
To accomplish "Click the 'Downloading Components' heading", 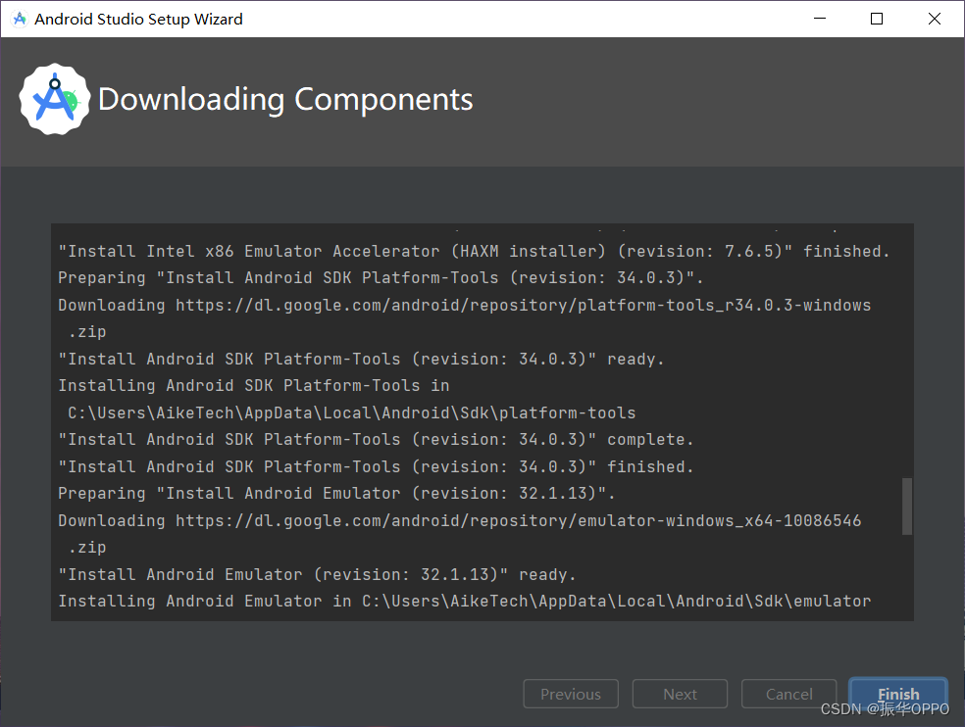I will click(285, 100).
